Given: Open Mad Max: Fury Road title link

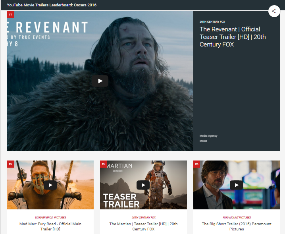Looking at the screenshot, I should [x=50, y=226].
